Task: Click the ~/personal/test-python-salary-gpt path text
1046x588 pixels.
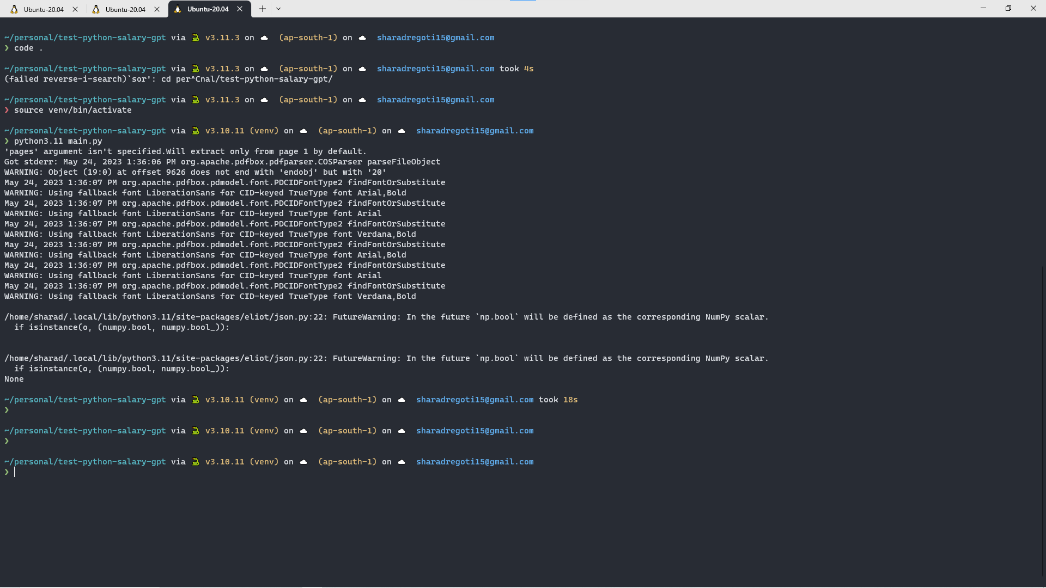Action: (84, 38)
